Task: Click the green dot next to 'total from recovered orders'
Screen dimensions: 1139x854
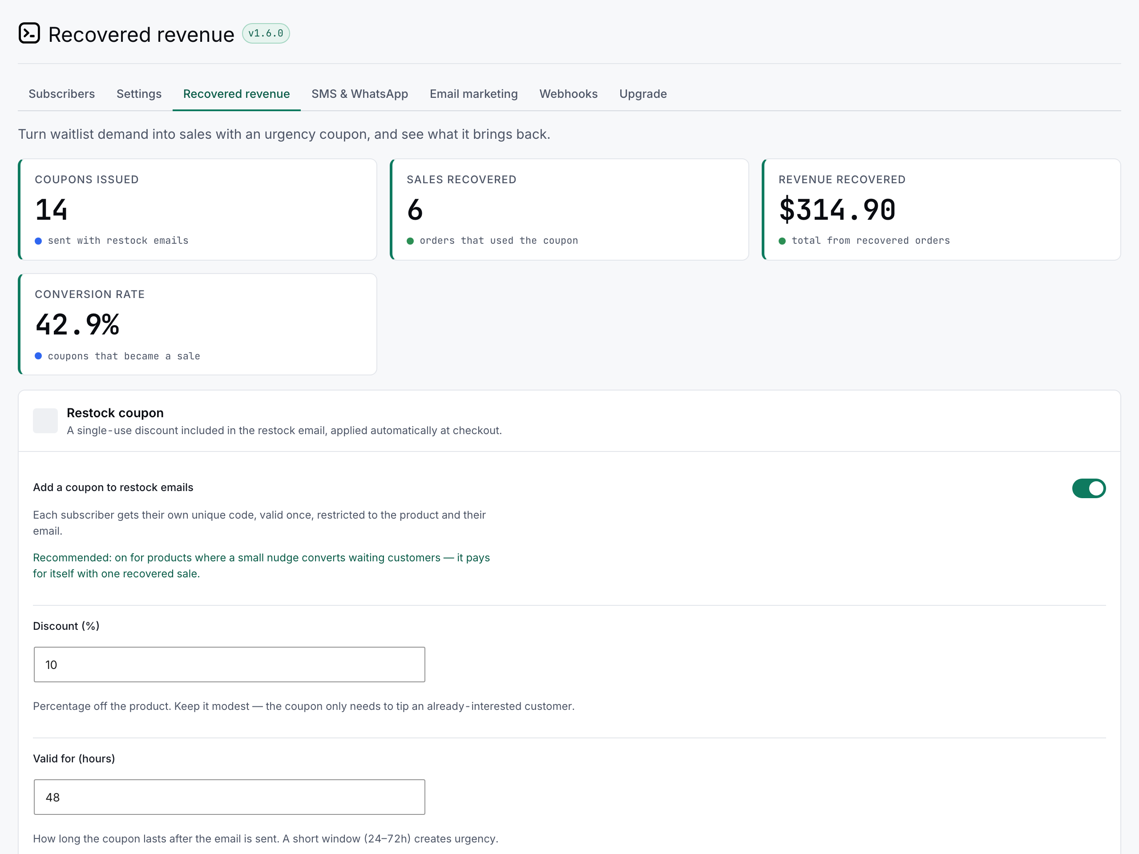Action: pyautogui.click(x=782, y=241)
